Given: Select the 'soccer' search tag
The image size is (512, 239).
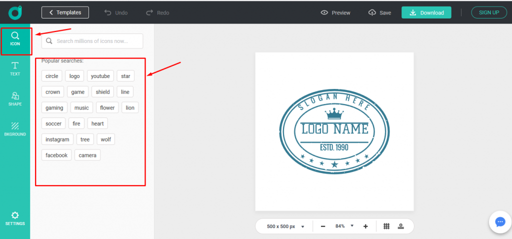Looking at the screenshot, I should [x=53, y=123].
